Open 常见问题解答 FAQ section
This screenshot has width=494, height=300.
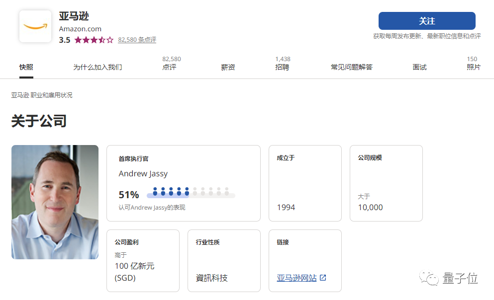(351, 67)
